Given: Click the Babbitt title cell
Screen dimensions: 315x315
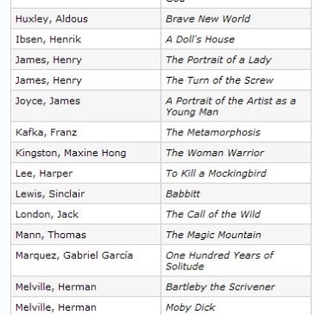Looking at the screenshot, I should [236, 193].
